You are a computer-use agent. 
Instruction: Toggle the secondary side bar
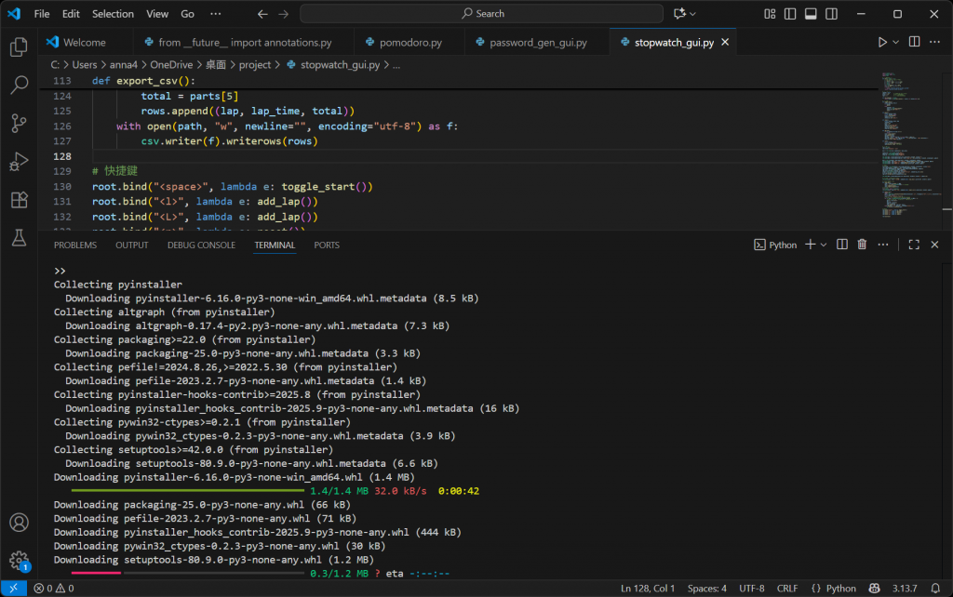tap(831, 14)
